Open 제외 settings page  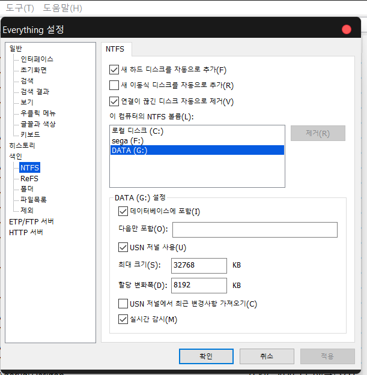[x=27, y=210]
